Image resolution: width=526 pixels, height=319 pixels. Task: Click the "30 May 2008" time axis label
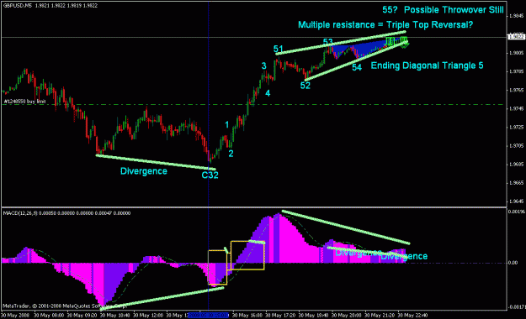15,316
